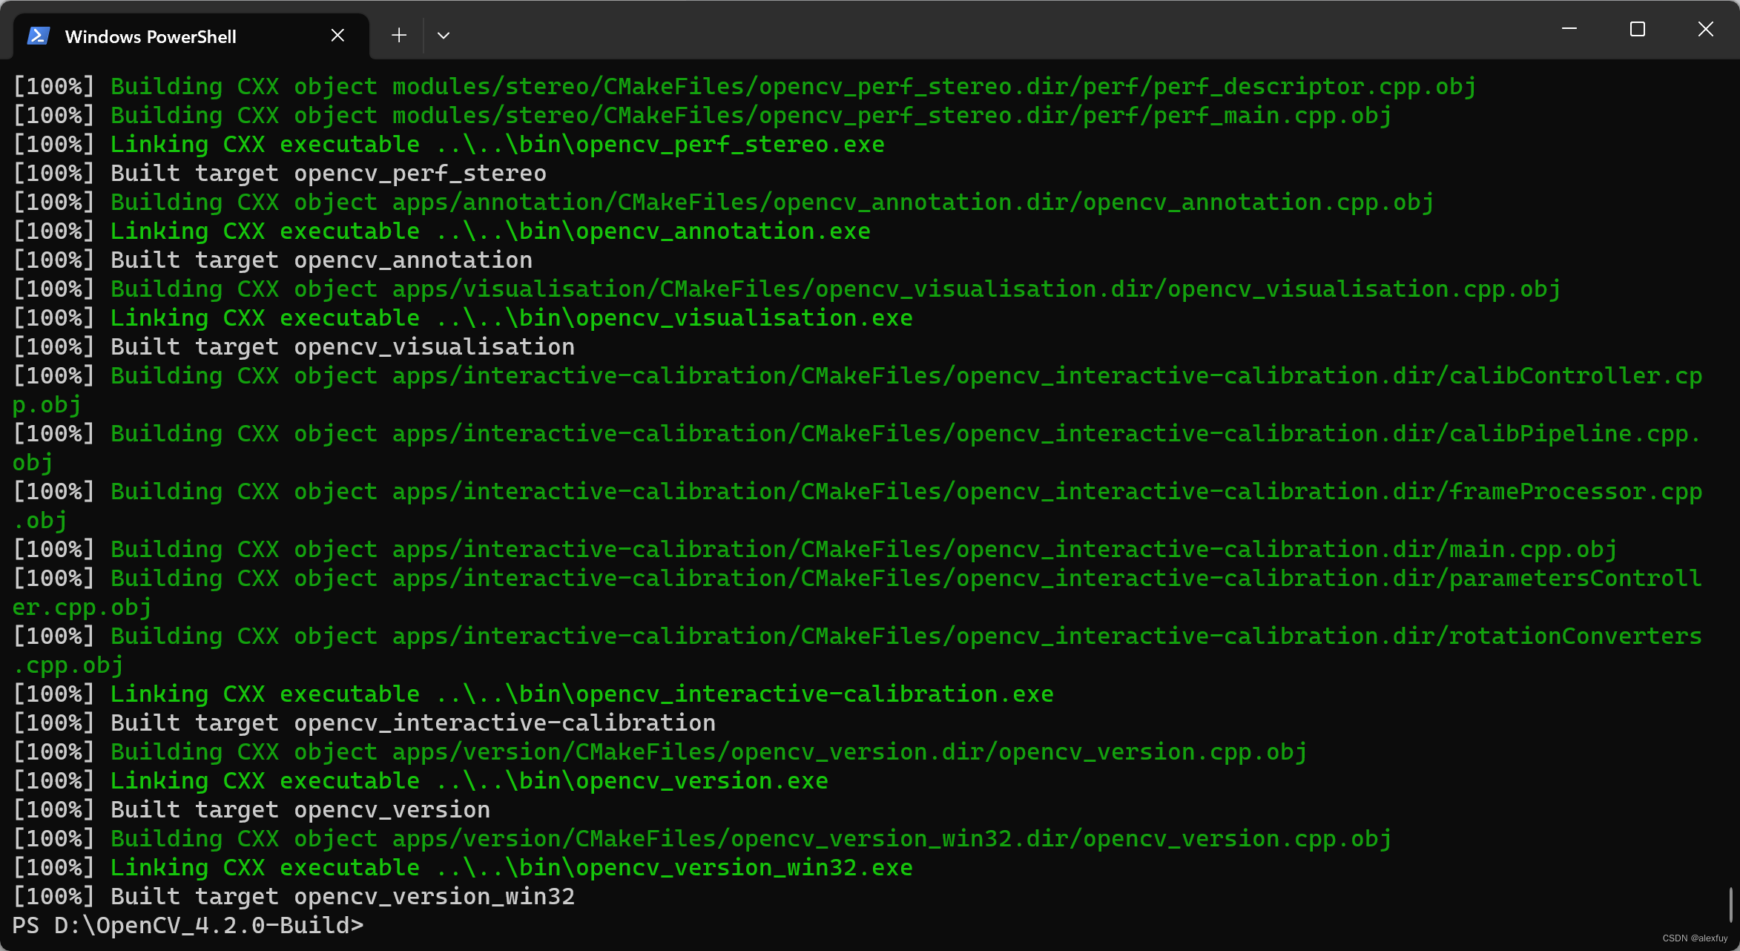Click the PS D:\OpenCV_4.2.0-Build> prompt line
Viewport: 1740px width, 951px height.
188,925
